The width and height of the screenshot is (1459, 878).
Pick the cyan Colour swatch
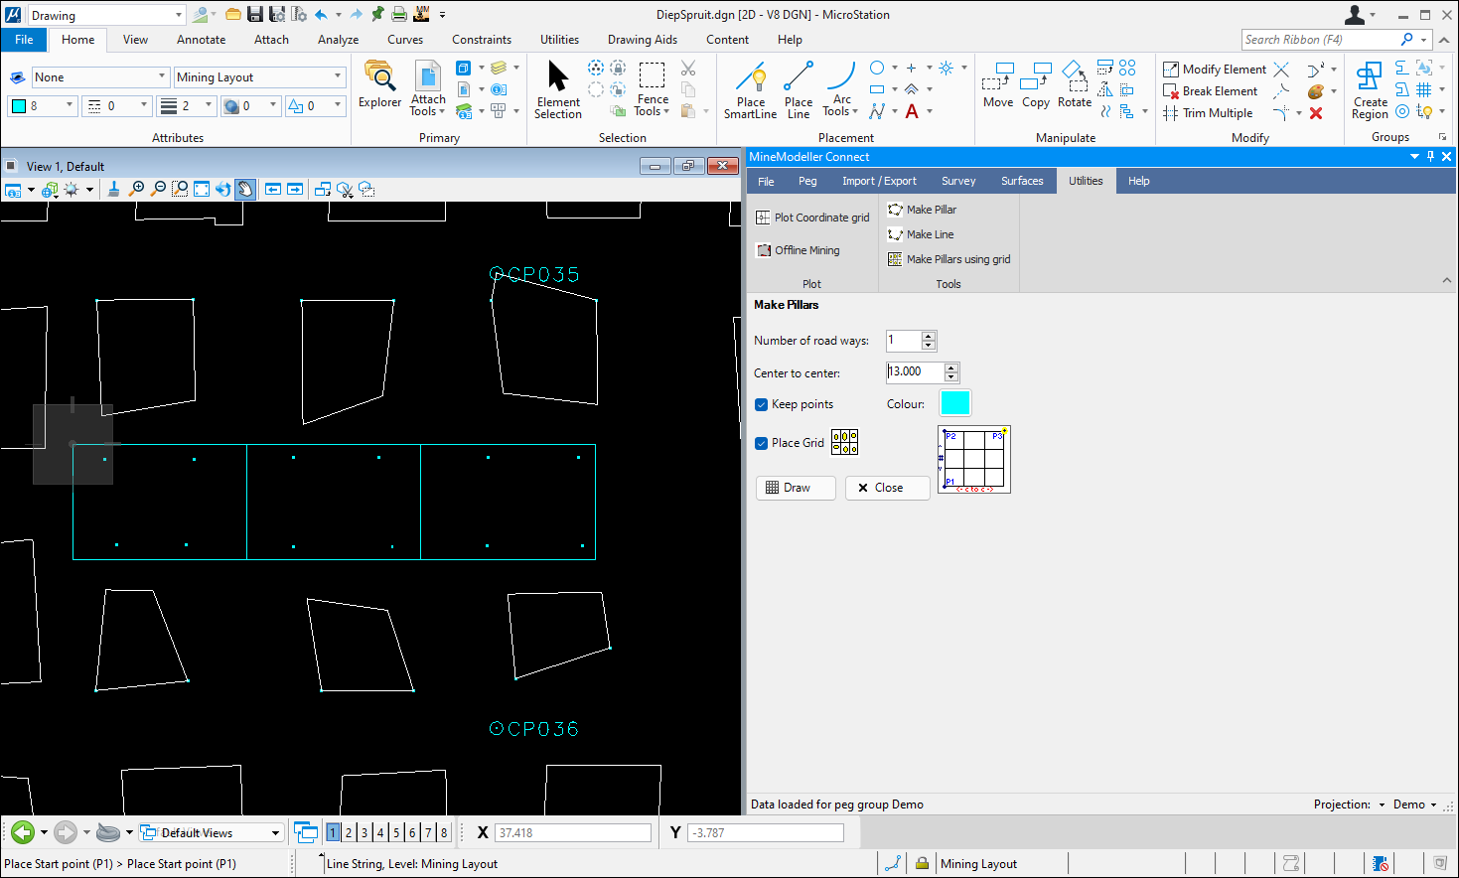click(x=954, y=403)
